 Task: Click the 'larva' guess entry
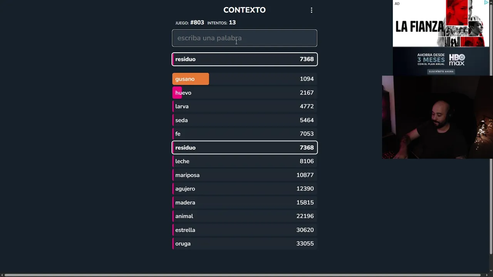pos(245,107)
